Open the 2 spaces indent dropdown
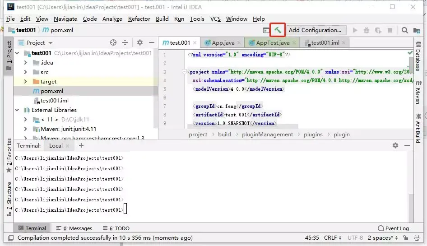 (x=383, y=238)
